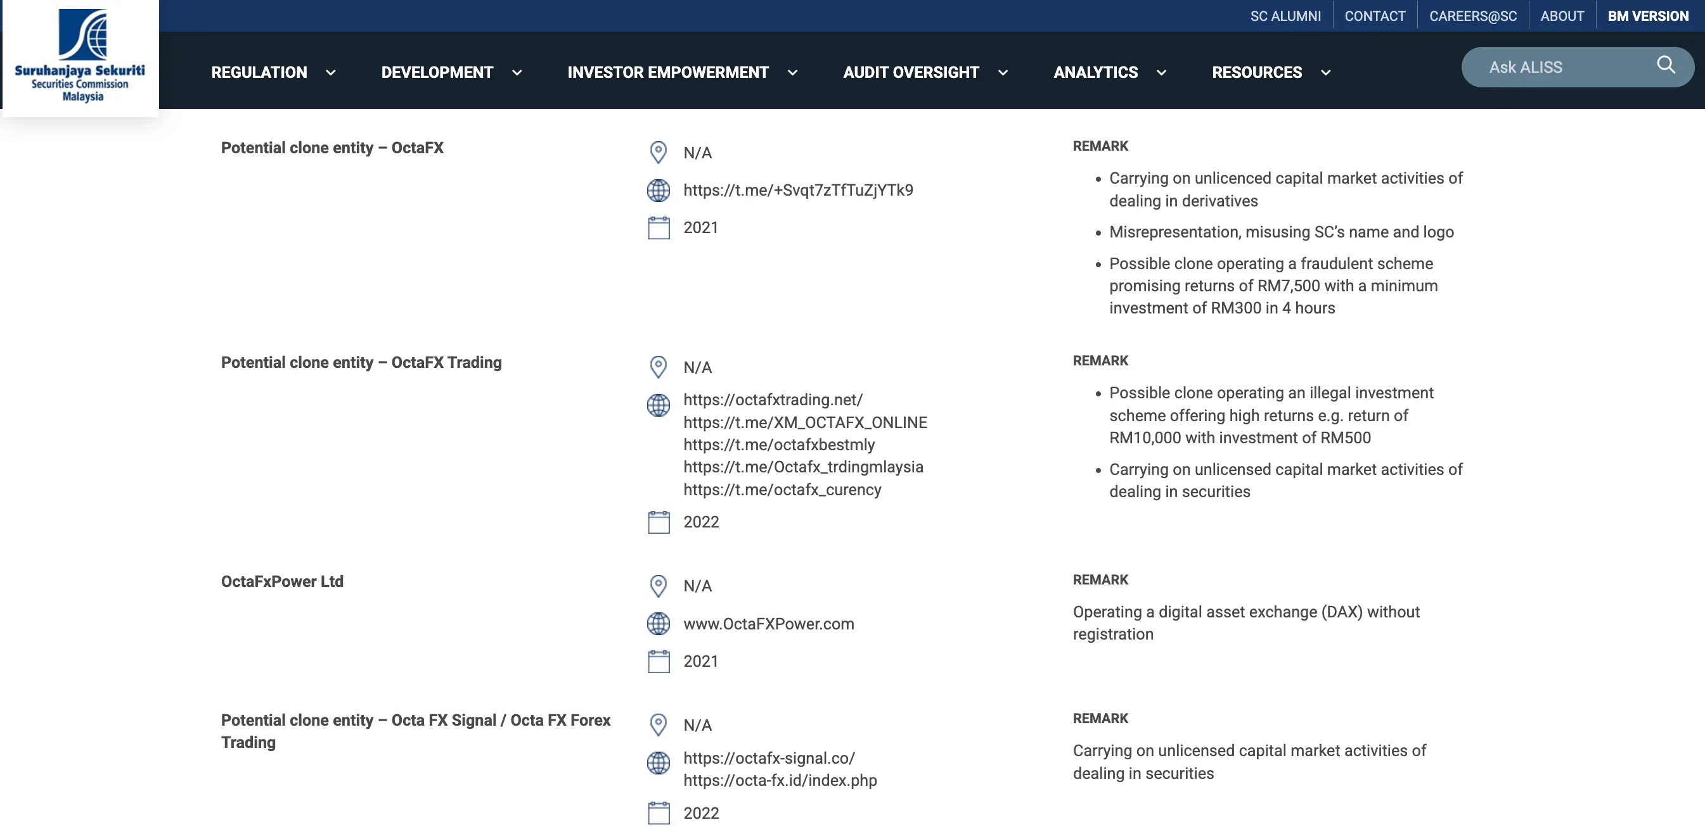Screen dimensions: 1705x827
Task: Click the 'Octa FX Signal / Octa FX Forex Trading' heading
Action: point(416,731)
